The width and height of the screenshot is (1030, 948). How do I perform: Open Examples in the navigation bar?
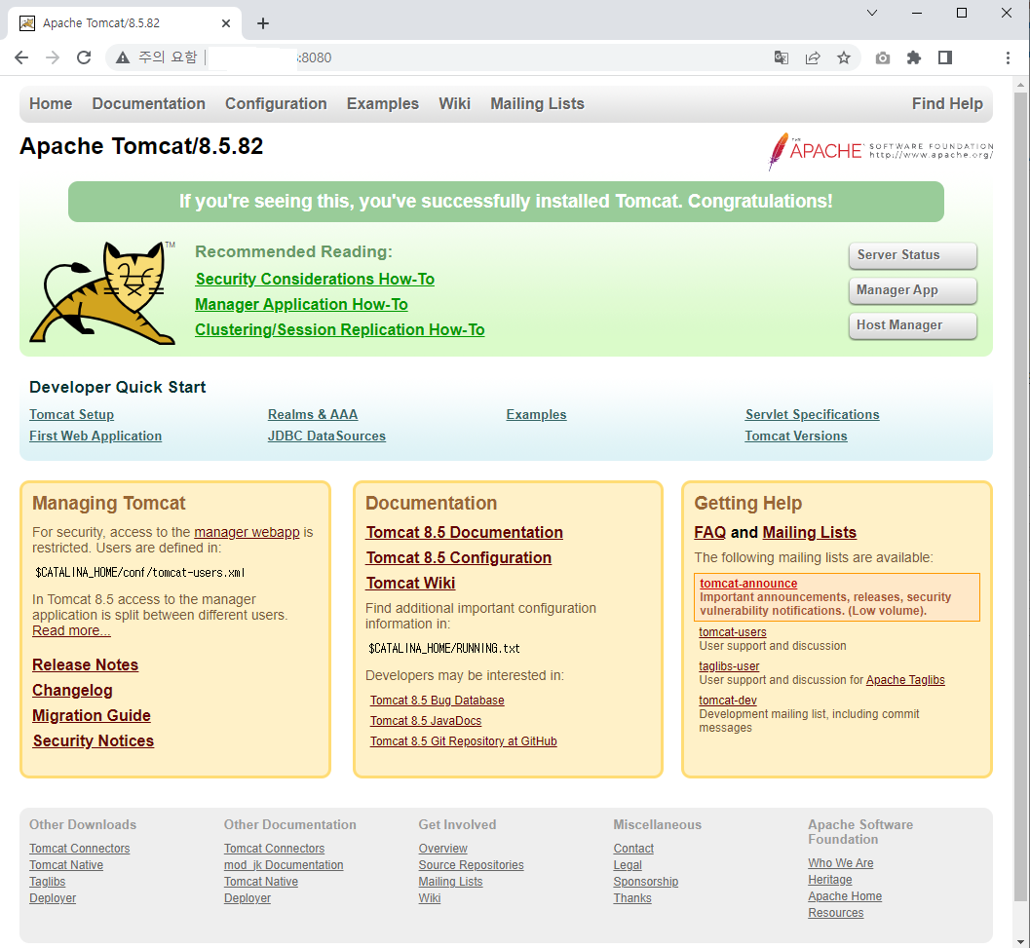(x=383, y=104)
